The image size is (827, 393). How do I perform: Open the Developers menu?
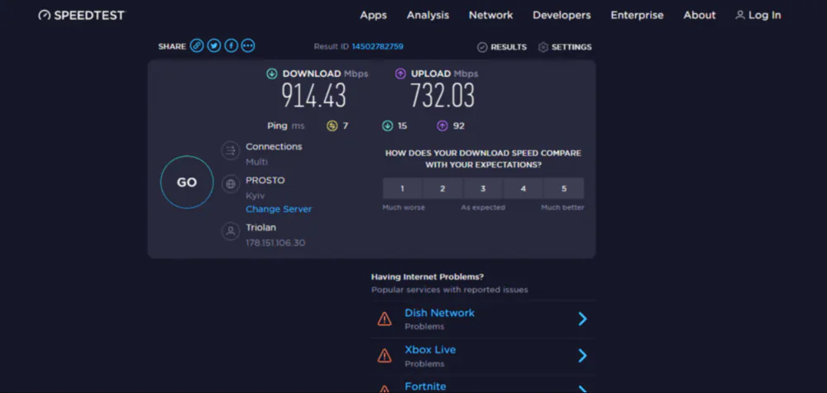click(562, 16)
